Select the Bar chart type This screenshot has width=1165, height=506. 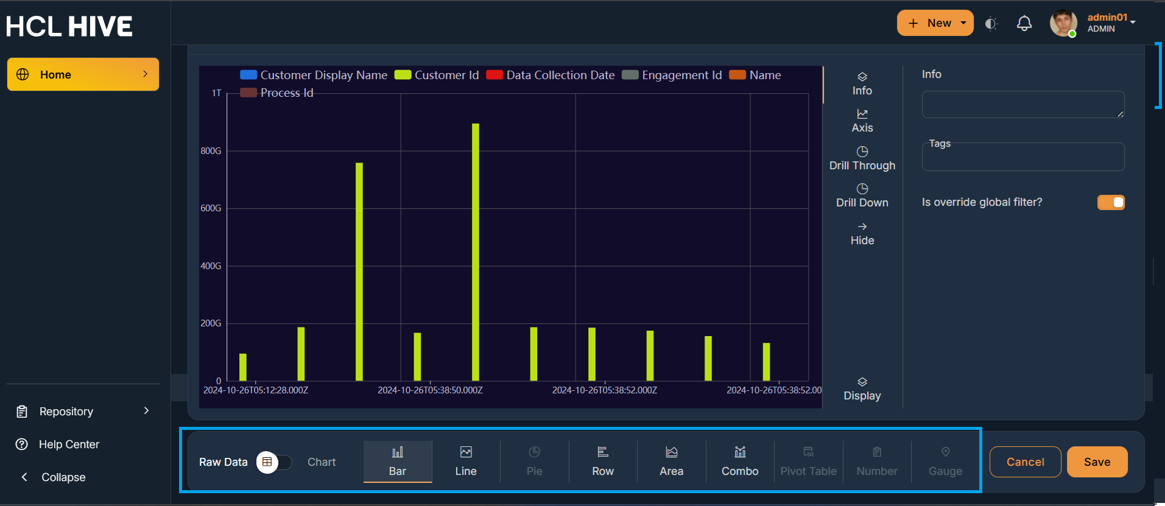398,462
